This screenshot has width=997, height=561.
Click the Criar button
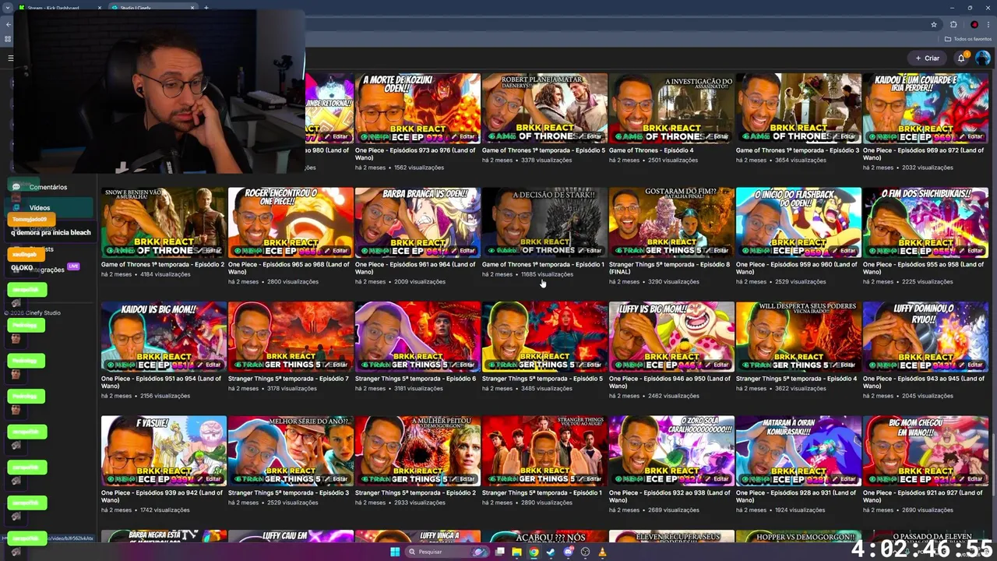coord(927,58)
